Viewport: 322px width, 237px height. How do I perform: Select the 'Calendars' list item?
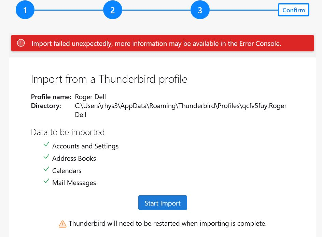67,171
